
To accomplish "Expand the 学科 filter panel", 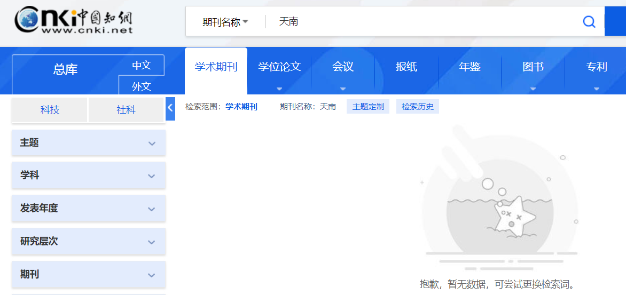I will click(89, 176).
